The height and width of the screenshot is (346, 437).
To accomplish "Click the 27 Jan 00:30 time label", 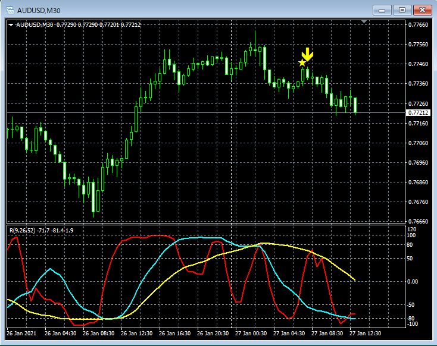I will (x=251, y=333).
